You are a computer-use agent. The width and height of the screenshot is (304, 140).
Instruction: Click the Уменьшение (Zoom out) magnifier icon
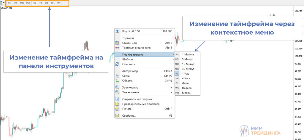click(117, 92)
